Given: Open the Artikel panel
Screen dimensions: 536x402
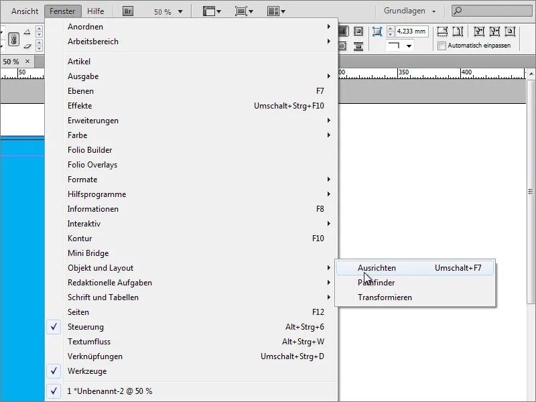Looking at the screenshot, I should click(x=192, y=62).
